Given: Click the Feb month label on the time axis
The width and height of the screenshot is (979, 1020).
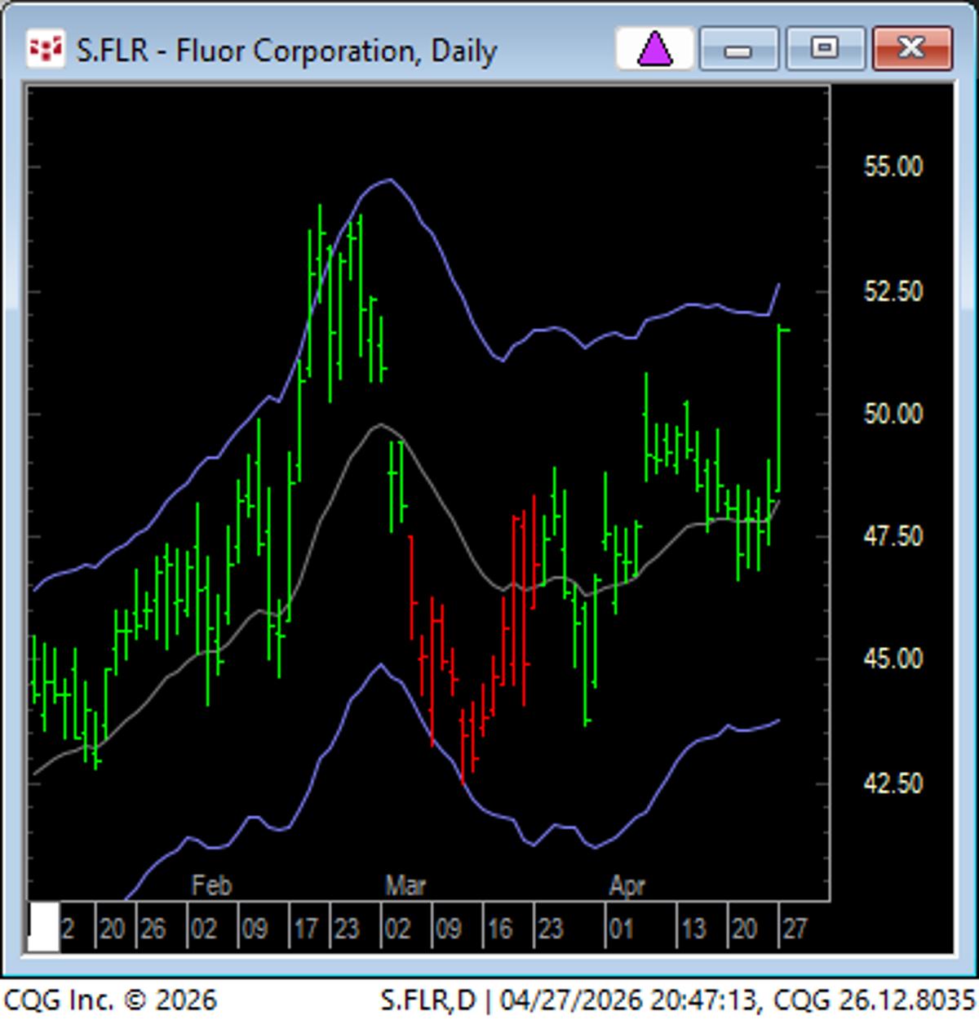Looking at the screenshot, I should click(x=211, y=885).
